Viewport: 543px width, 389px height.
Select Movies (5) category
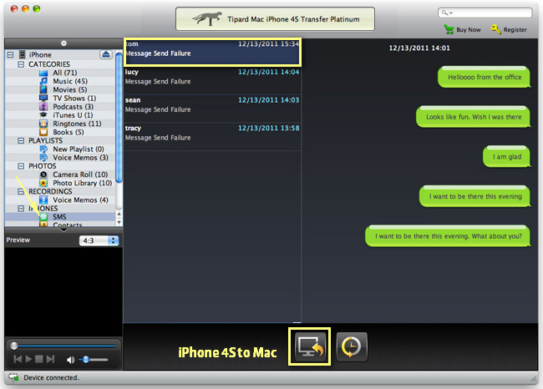pyautogui.click(x=69, y=89)
